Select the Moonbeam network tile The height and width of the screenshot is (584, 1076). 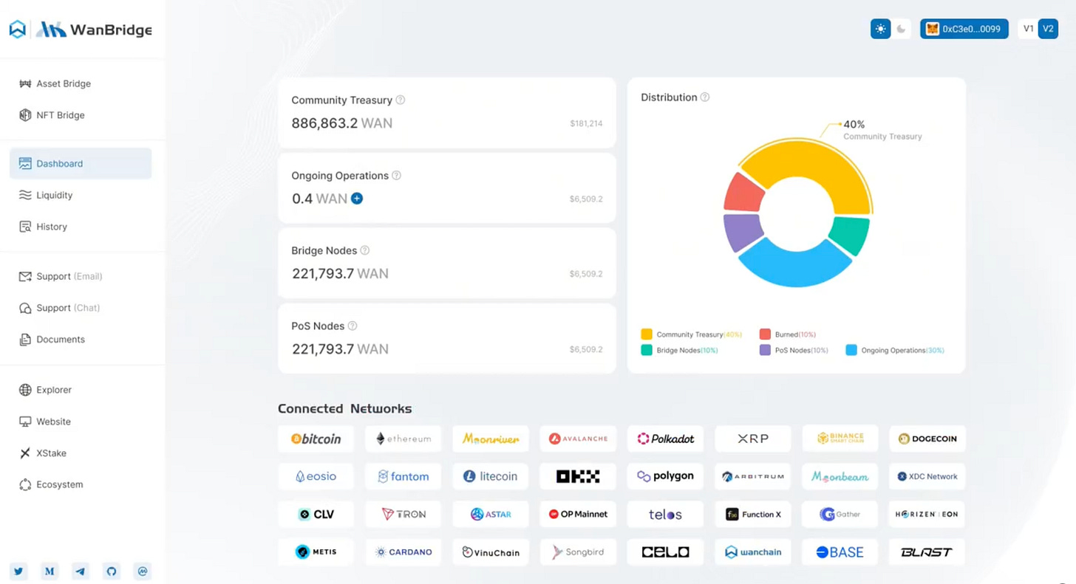(x=840, y=476)
